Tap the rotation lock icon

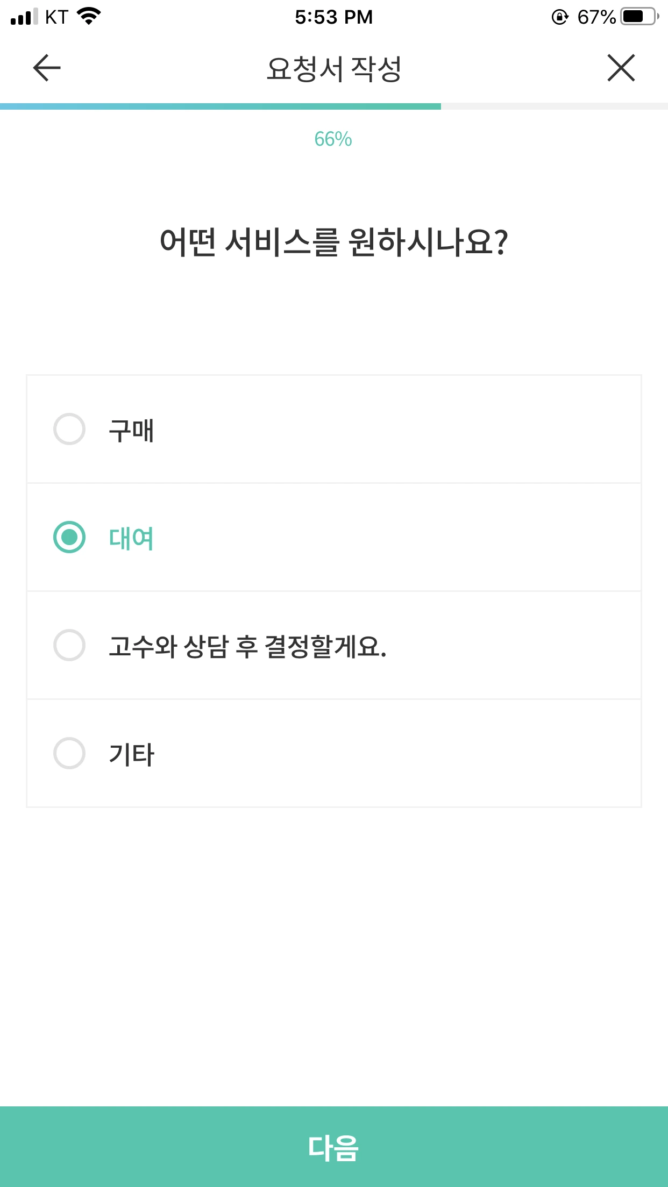pyautogui.click(x=560, y=17)
